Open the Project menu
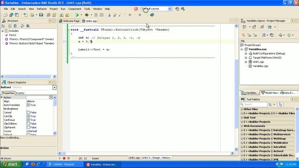This screenshot has height=168, width=299. (x=54, y=9)
